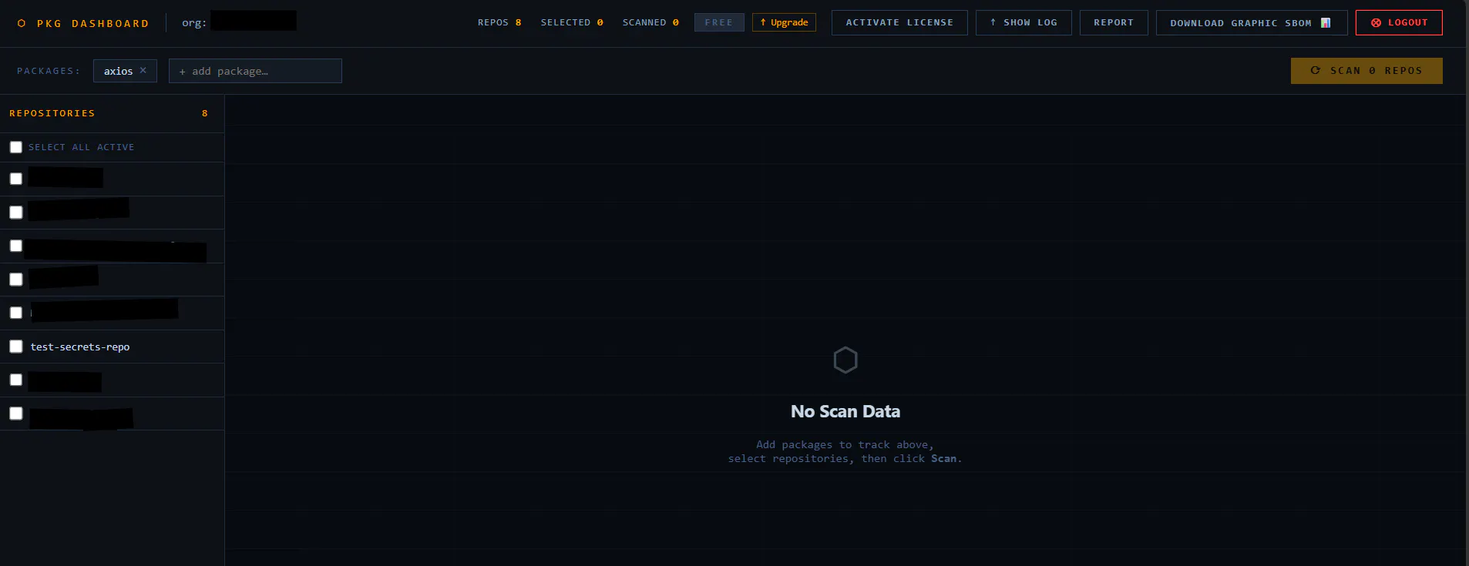Click Download Graphic SBOM button
Screen dimensions: 1469x566
click(1252, 22)
